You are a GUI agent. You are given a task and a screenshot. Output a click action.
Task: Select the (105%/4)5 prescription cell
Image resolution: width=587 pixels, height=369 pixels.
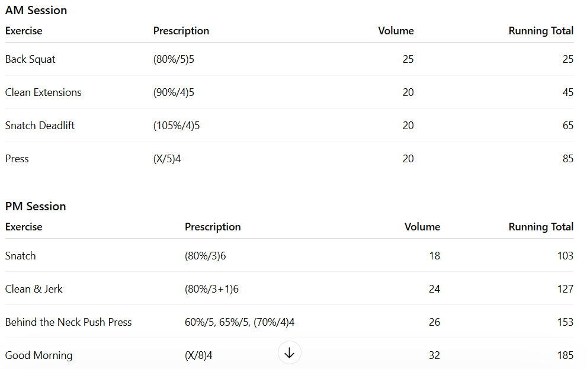tap(177, 126)
